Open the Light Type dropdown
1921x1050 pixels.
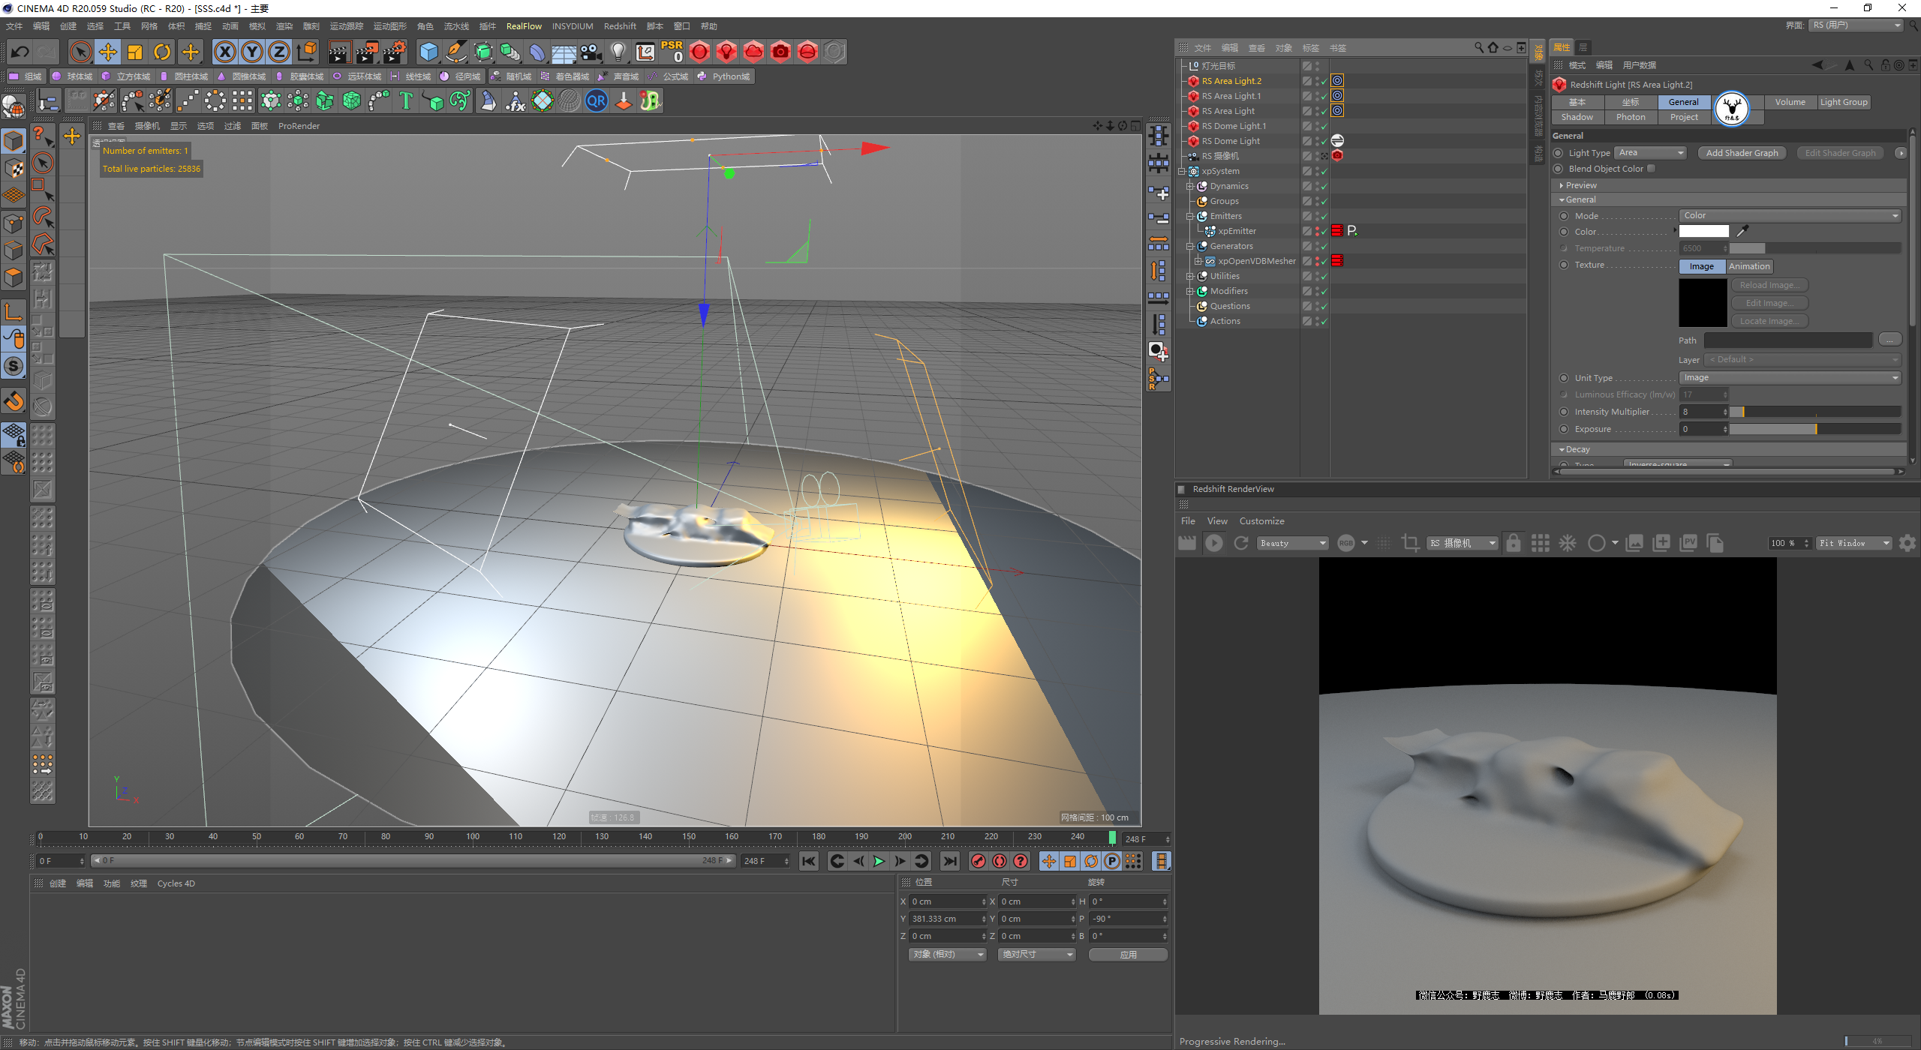click(1650, 153)
